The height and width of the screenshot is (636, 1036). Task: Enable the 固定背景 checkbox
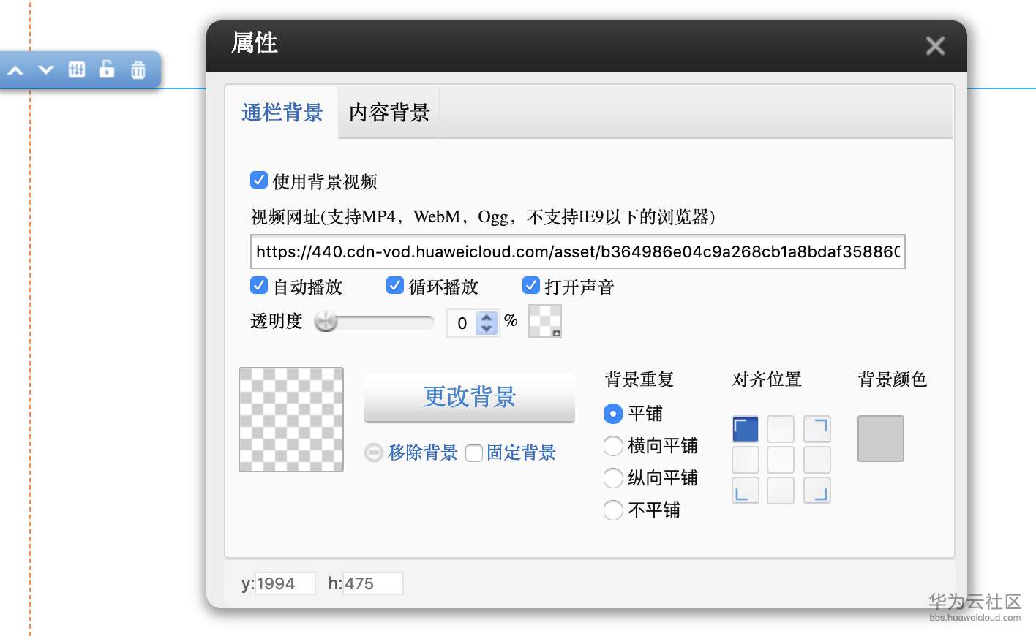pos(474,453)
